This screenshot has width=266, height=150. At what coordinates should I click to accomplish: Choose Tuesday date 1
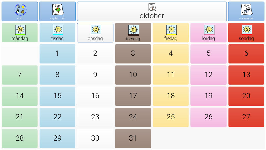[57, 54]
